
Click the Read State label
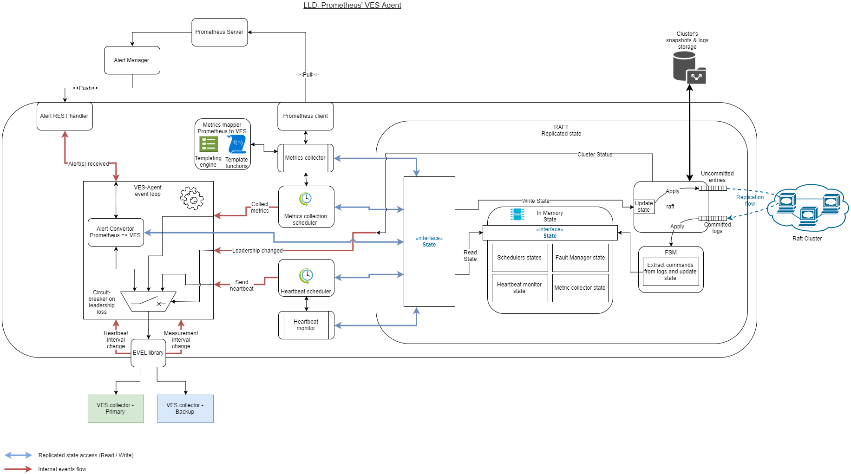[x=471, y=256]
